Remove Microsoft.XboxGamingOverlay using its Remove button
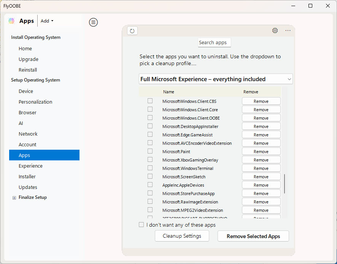Image resolution: width=337 pixels, height=264 pixels. click(x=261, y=160)
